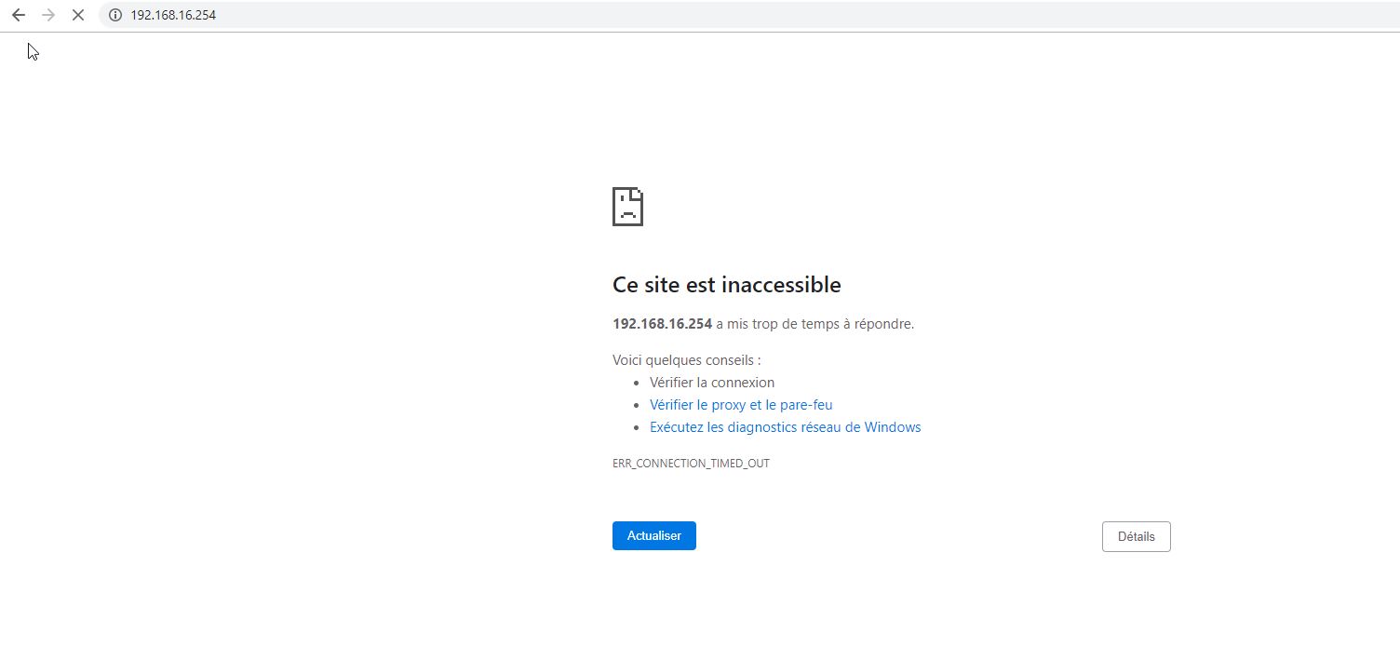Go back to the previous page
The image size is (1400, 647).
[x=18, y=15]
